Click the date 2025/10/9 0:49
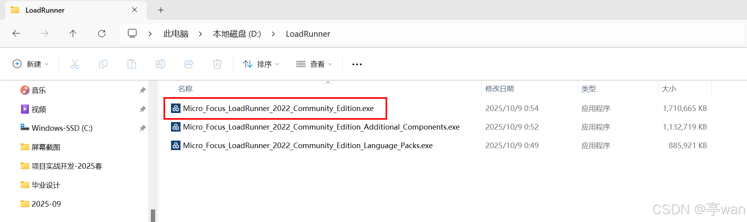Viewport: 747px width, 222px height. (x=512, y=145)
